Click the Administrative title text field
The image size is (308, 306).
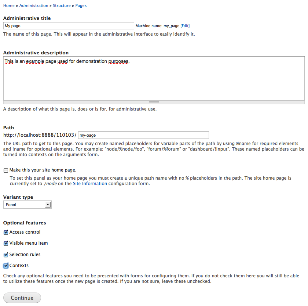pyautogui.click(x=69, y=26)
